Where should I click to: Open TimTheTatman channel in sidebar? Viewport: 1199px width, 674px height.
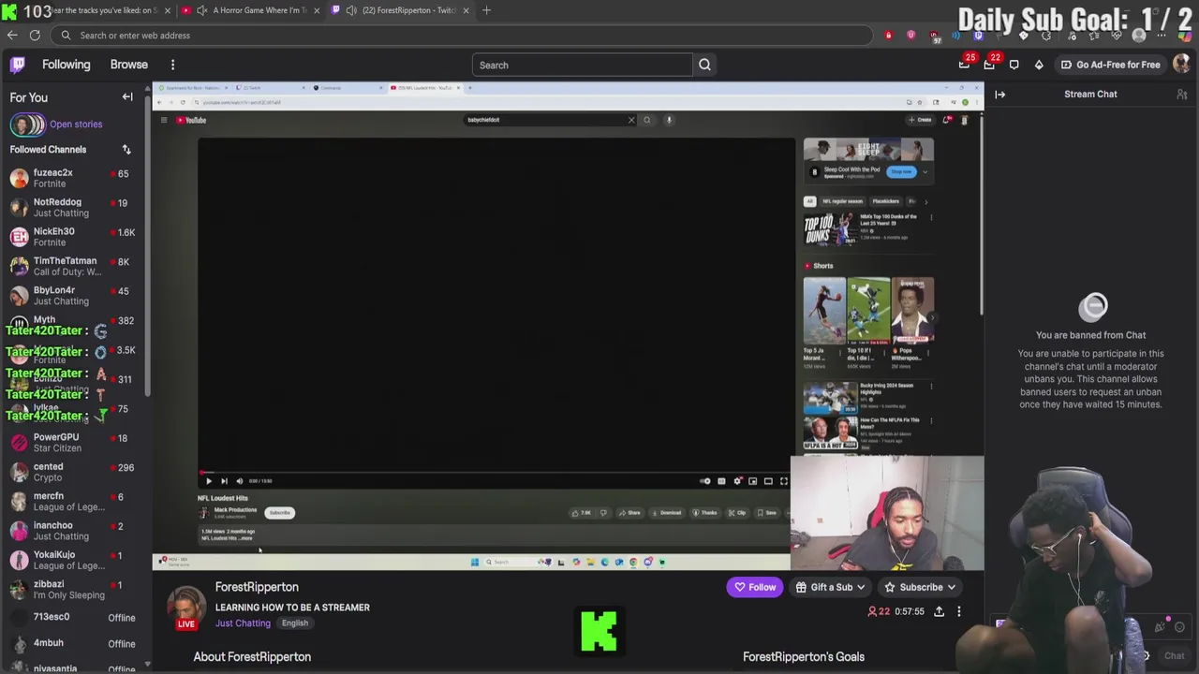tap(75, 266)
